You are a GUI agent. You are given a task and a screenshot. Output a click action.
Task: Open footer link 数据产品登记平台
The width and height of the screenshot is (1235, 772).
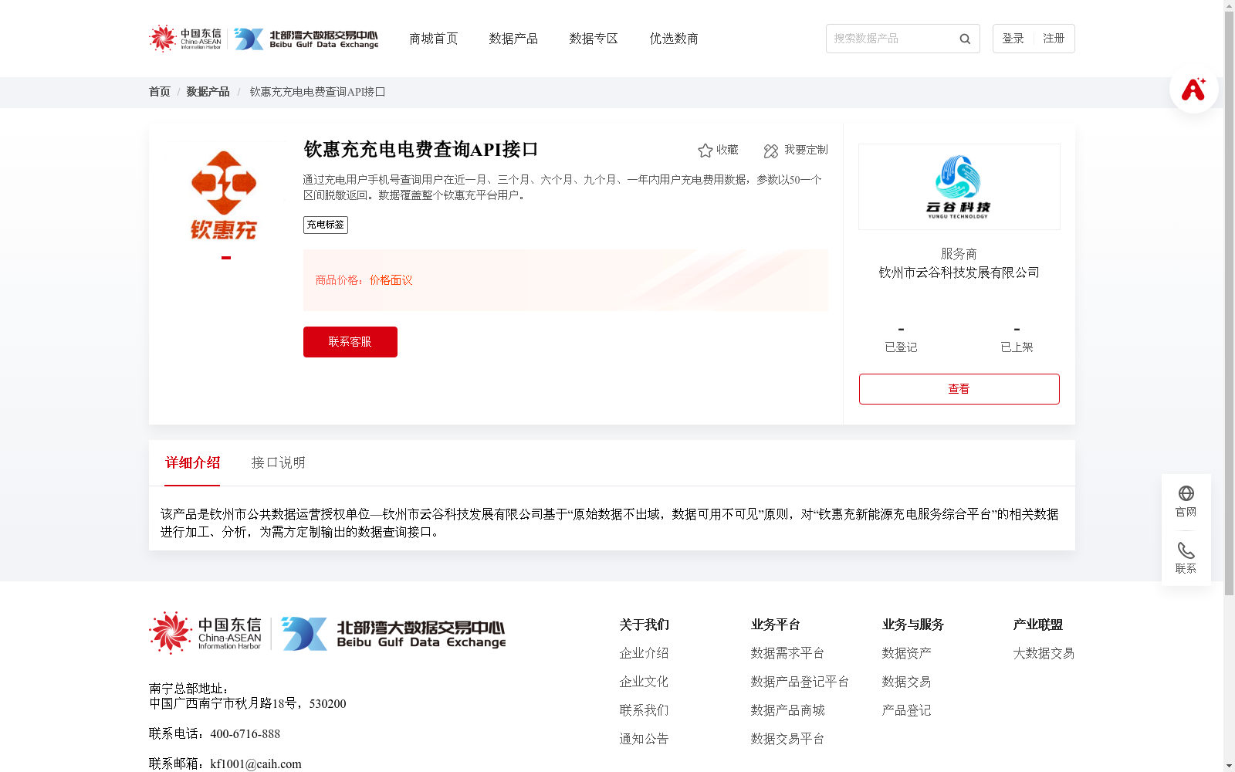pos(800,682)
